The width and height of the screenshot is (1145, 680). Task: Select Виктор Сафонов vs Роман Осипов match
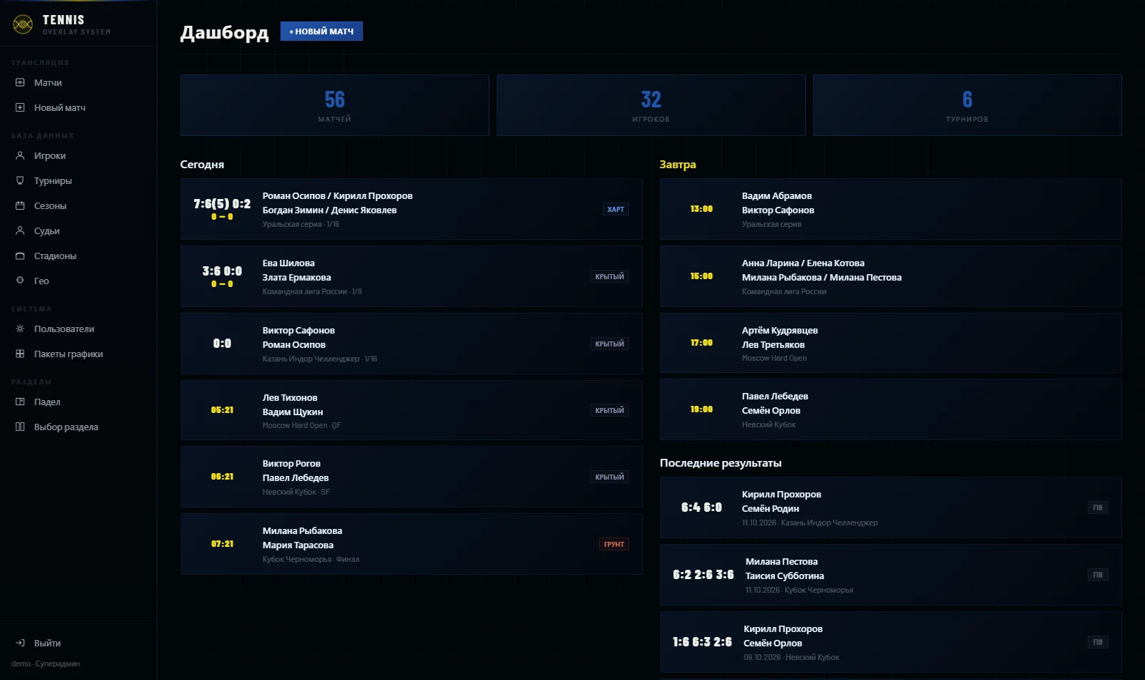411,344
